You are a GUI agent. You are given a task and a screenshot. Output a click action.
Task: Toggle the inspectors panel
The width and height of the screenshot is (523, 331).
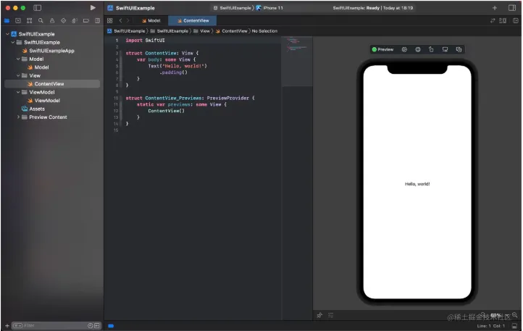point(512,8)
